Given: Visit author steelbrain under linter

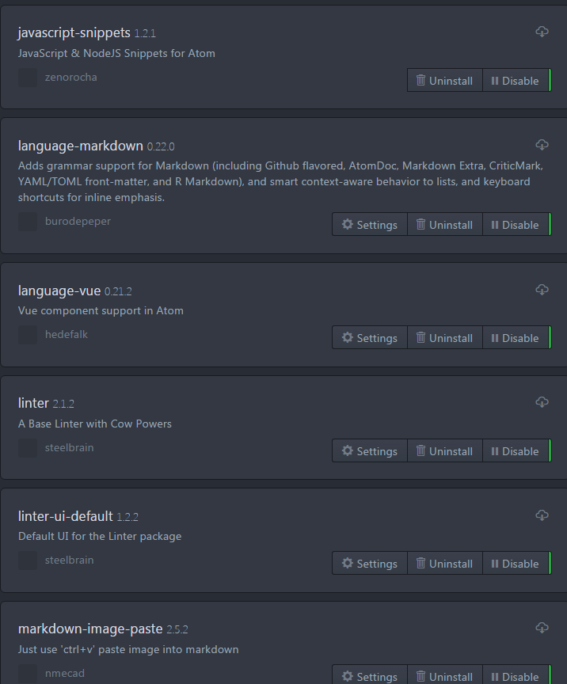Looking at the screenshot, I should click(x=70, y=447).
